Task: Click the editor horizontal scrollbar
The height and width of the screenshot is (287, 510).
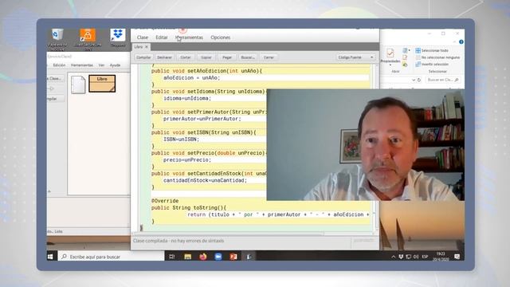Action: coord(228,234)
